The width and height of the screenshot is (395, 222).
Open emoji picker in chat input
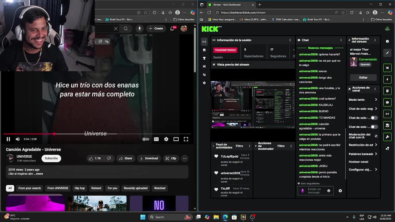[x=329, y=191]
